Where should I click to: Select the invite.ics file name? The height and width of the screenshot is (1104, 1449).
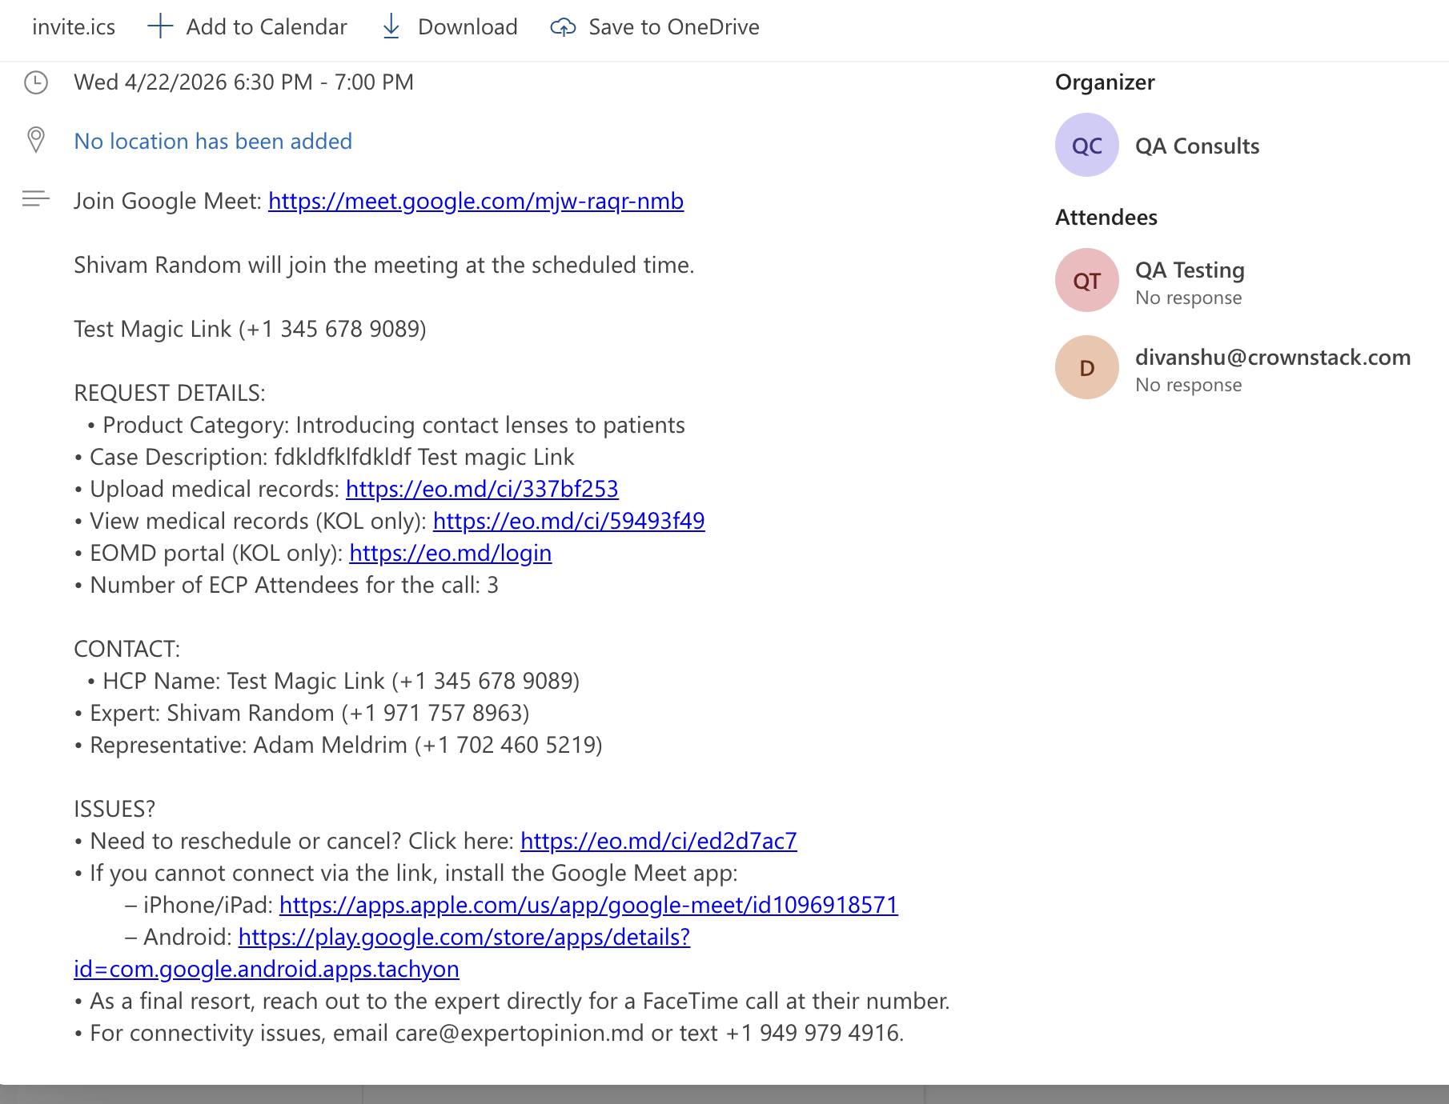[x=74, y=27]
